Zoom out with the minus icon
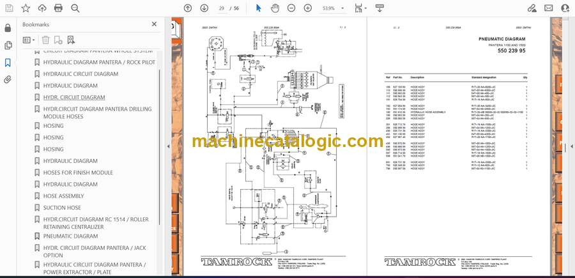The height and width of the screenshot is (278, 575). click(291, 8)
